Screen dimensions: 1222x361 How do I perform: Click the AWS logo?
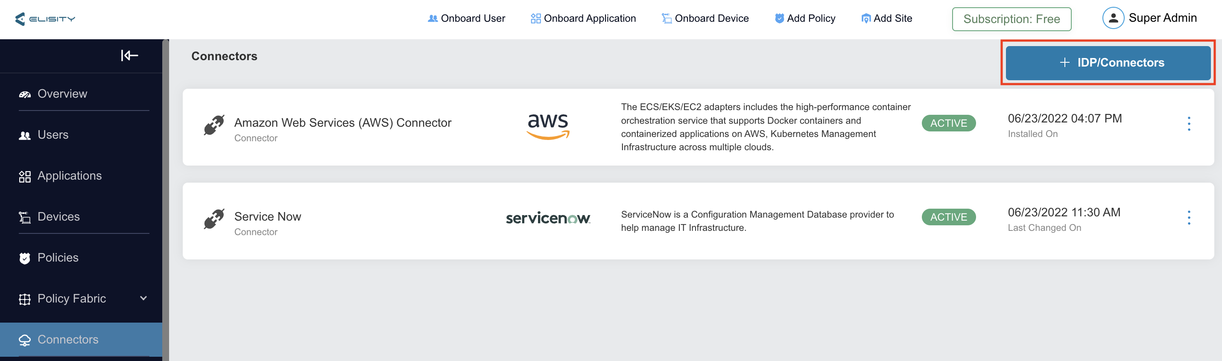[548, 126]
